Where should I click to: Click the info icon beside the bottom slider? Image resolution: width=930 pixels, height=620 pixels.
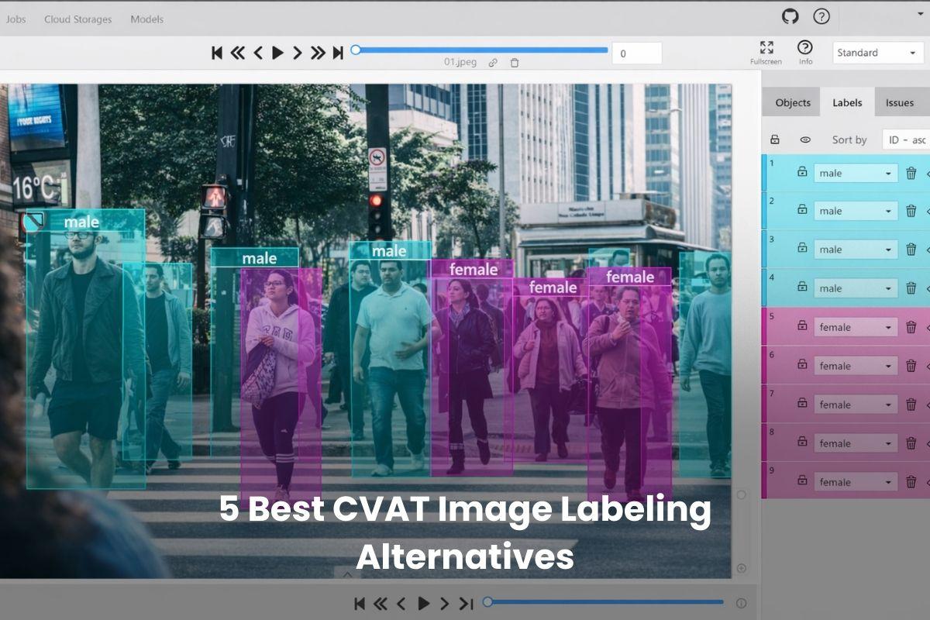point(742,602)
